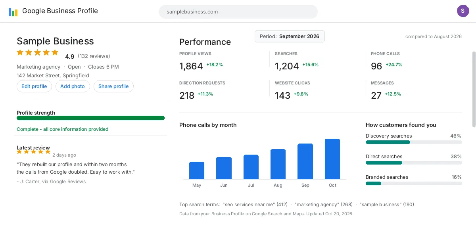Click the Messages value 27
Viewport: 476px width, 249px height.
pyautogui.click(x=376, y=96)
